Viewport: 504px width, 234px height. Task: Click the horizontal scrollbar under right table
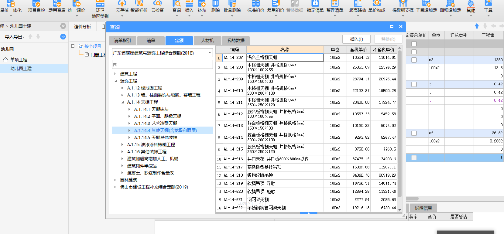point(412,199)
